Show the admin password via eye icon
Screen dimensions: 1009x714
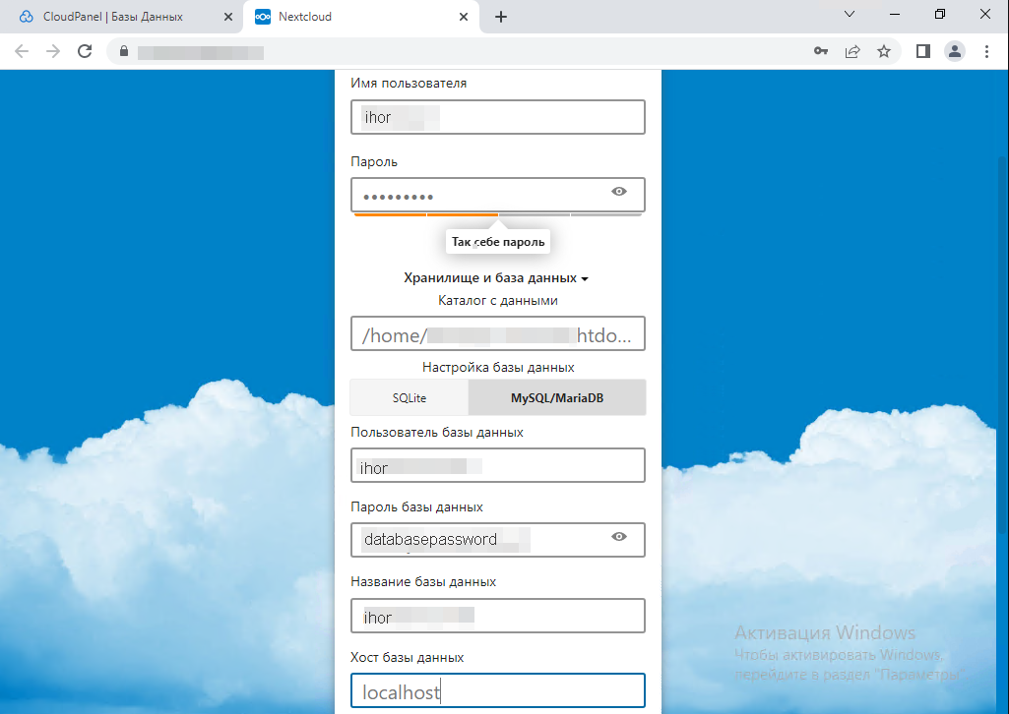pyautogui.click(x=619, y=192)
